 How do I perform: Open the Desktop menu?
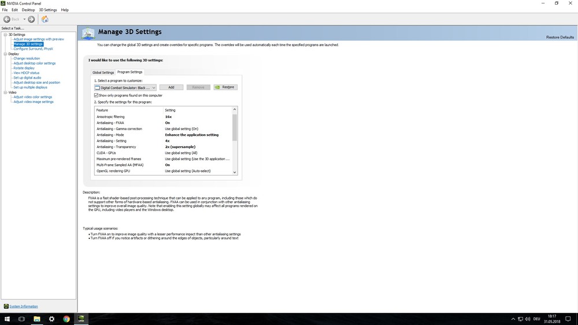tap(28, 10)
